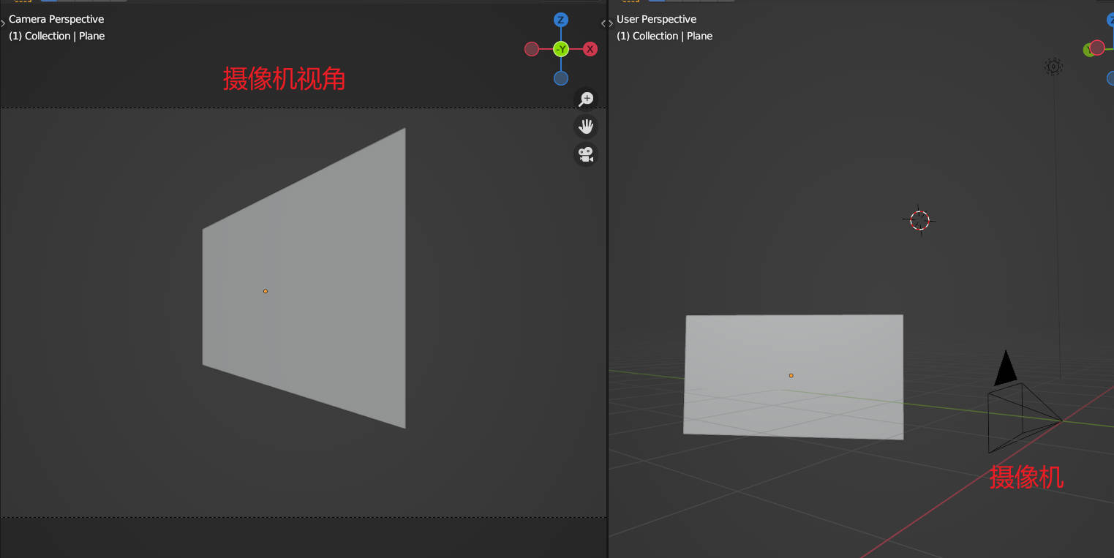Select the camera wireframe object
This screenshot has width=1114, height=558.
(1024, 418)
